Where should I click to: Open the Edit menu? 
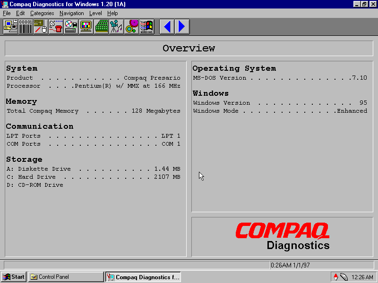point(20,13)
